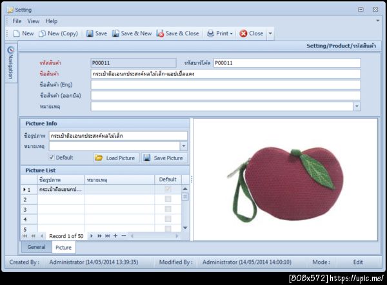The width and height of the screenshot is (387, 285).
Task: Expand the Navigation side panel
Action: [10, 63]
